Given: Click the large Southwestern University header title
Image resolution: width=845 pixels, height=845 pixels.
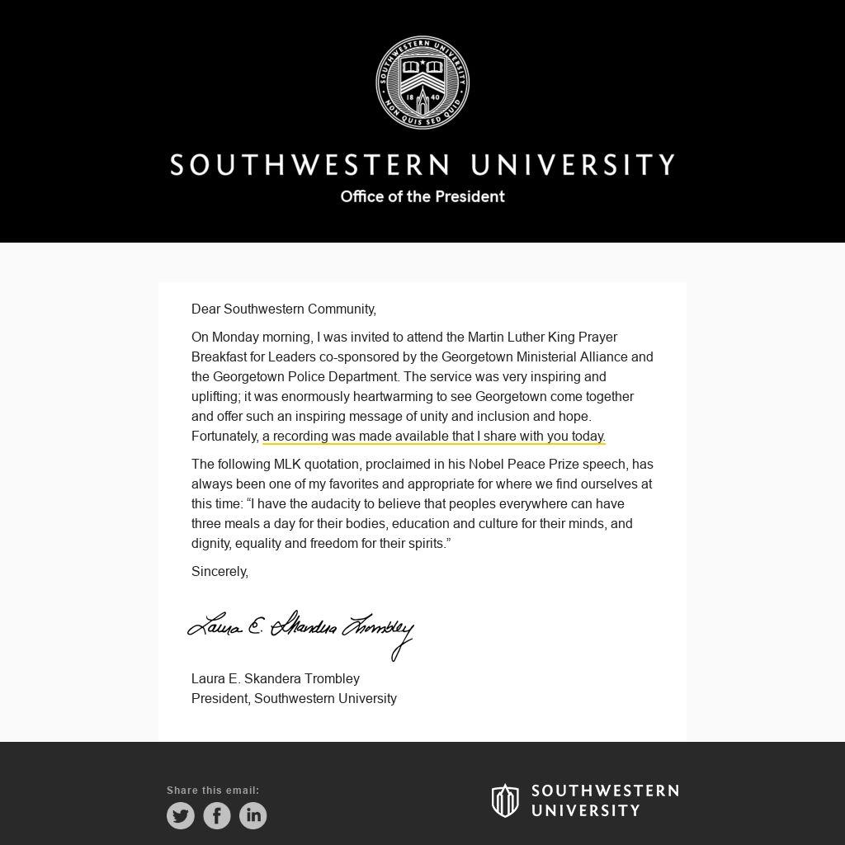Looking at the screenshot, I should coord(422,165).
